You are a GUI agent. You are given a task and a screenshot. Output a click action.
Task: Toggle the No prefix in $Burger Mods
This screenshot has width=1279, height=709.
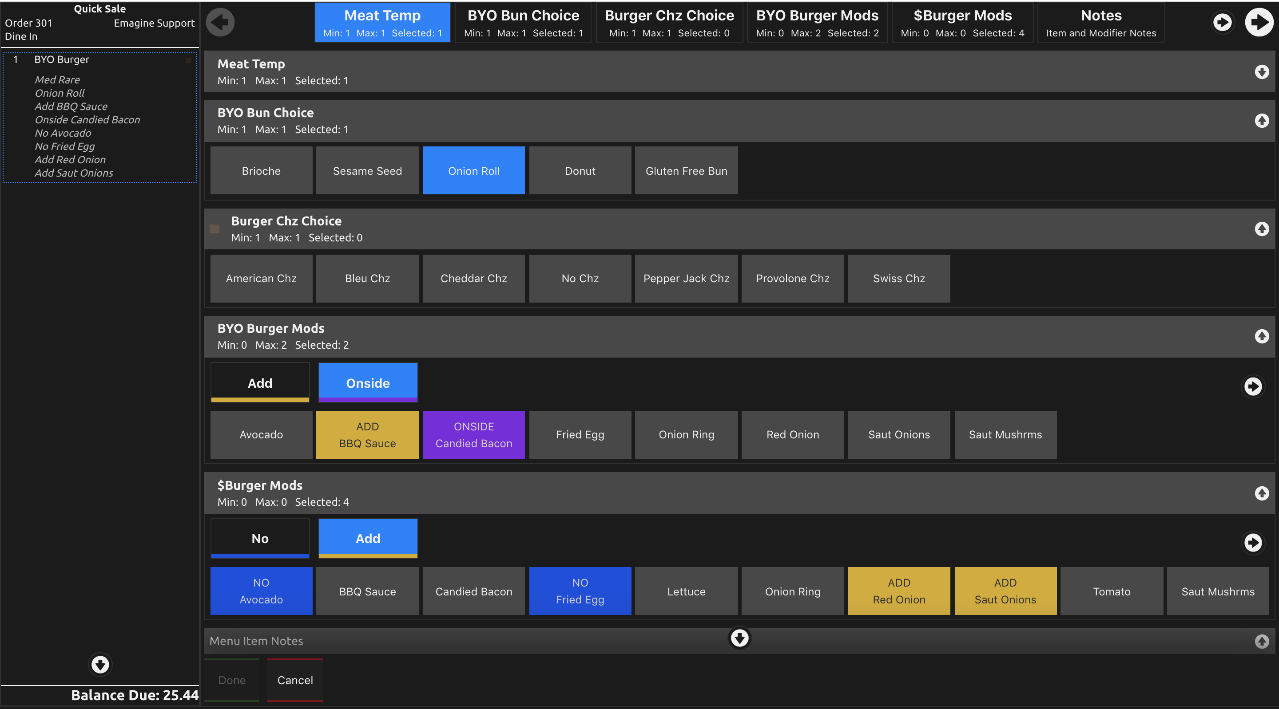260,538
